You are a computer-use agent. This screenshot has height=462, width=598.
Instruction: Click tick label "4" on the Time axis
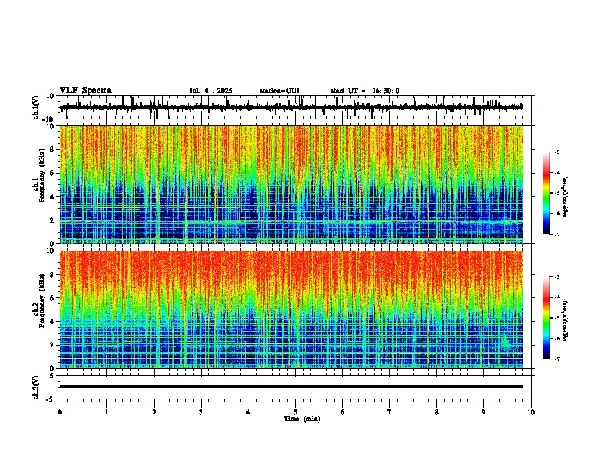click(x=248, y=412)
